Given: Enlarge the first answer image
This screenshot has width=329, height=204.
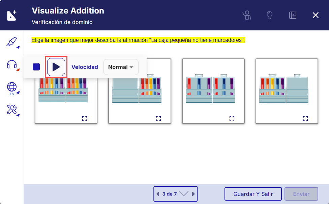Looking at the screenshot, I should tap(85, 119).
